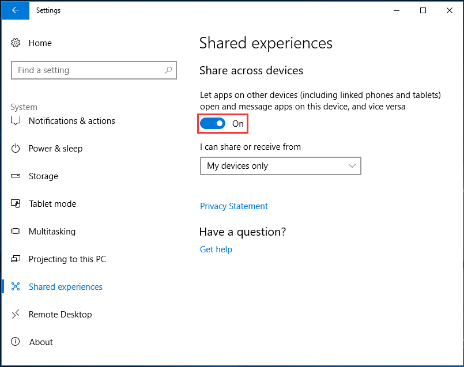Turn off Share across devices

(x=213, y=123)
